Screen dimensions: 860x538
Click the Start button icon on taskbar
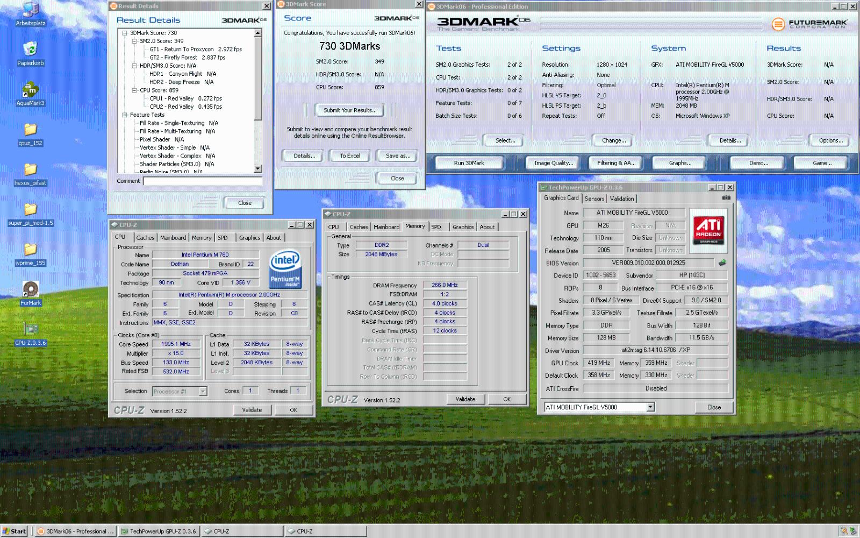coord(14,531)
